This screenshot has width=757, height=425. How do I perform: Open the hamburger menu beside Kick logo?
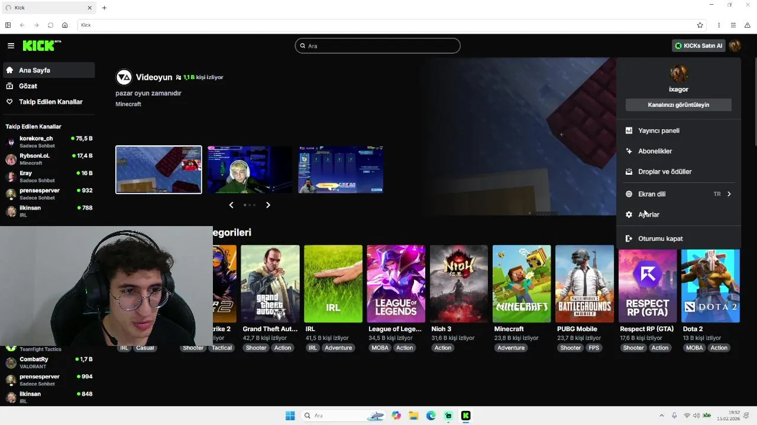tap(11, 45)
